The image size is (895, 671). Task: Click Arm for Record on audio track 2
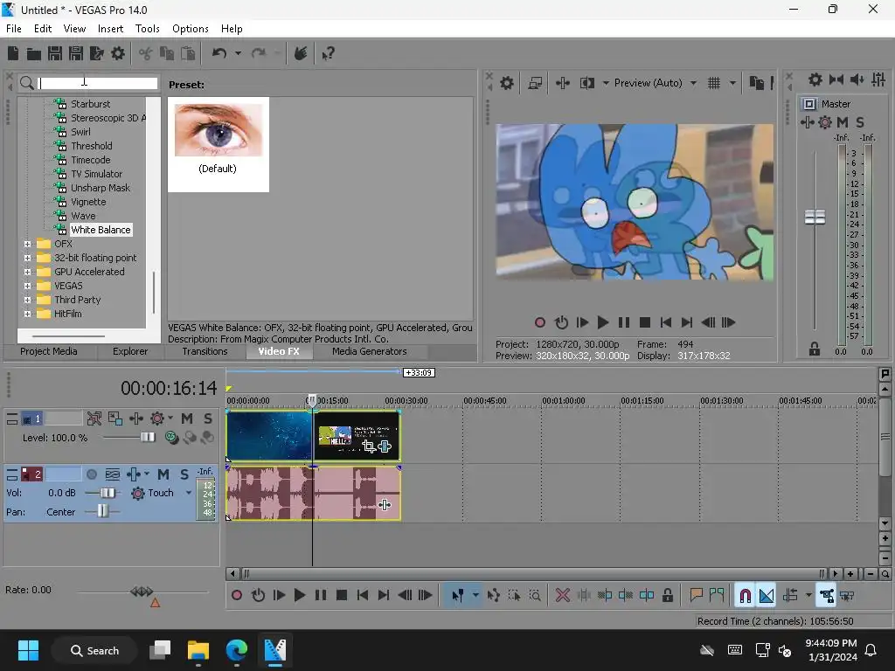[x=91, y=474]
